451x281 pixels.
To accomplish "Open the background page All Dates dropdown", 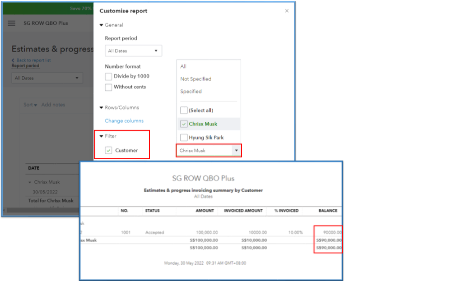I will 47,78.
